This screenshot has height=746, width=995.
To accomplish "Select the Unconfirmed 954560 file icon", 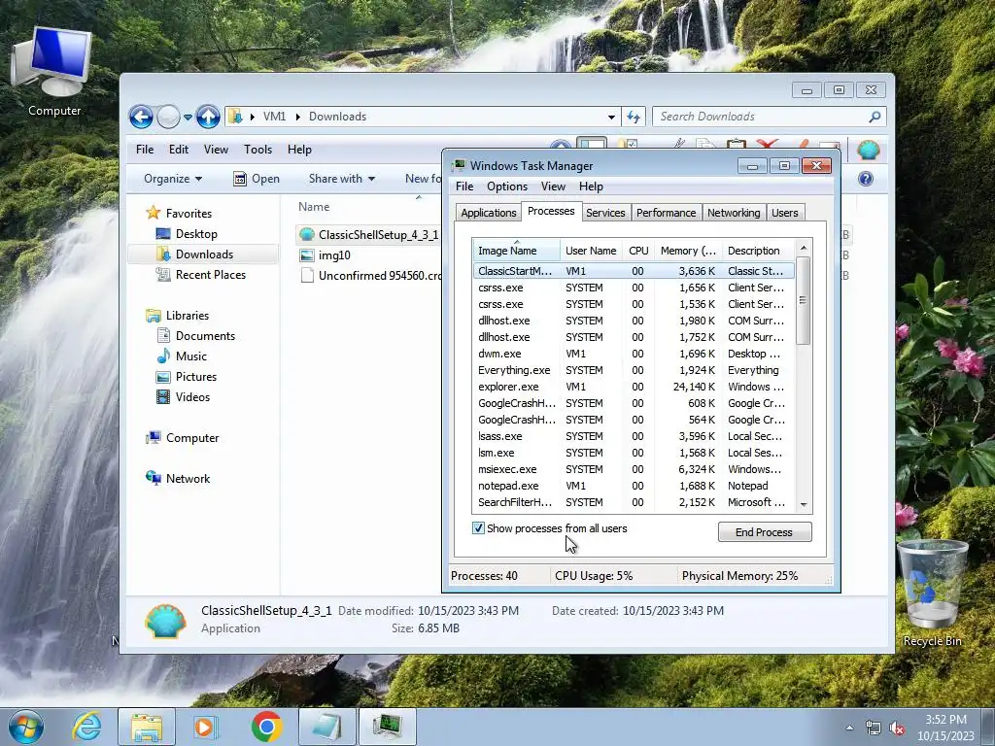I will coord(307,275).
